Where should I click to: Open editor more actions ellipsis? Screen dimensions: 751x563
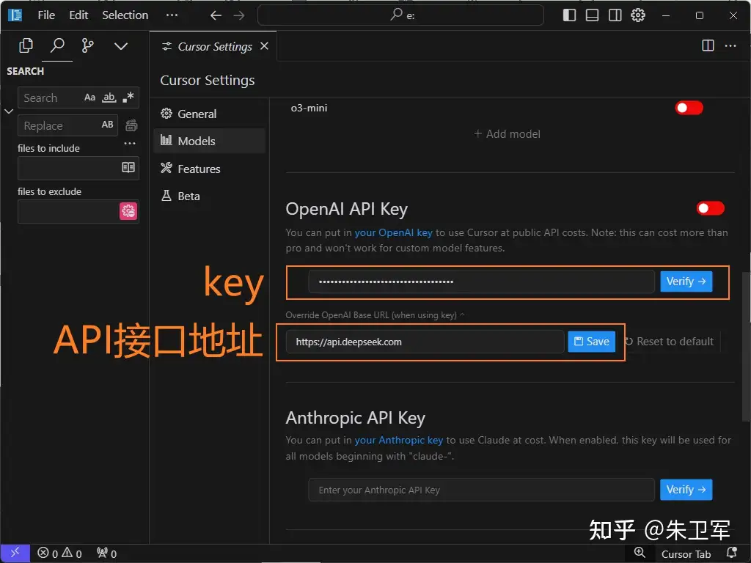pos(730,46)
